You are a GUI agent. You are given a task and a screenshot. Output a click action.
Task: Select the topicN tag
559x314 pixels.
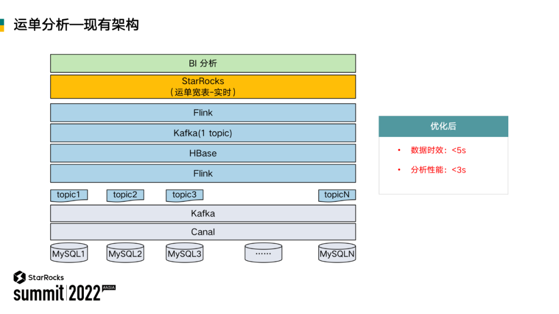point(337,195)
